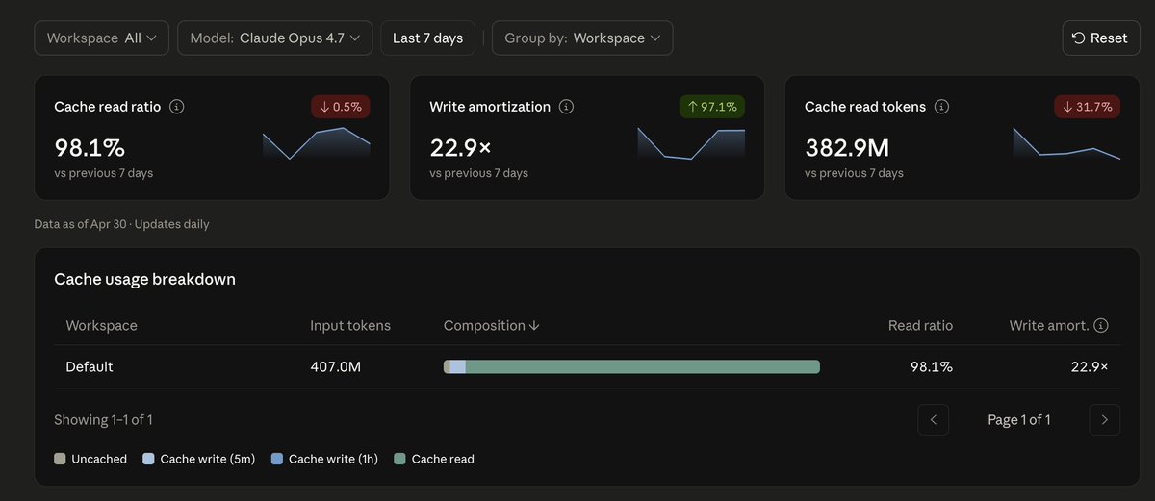Click the info icon beside Cache read ratio

pyautogui.click(x=177, y=107)
